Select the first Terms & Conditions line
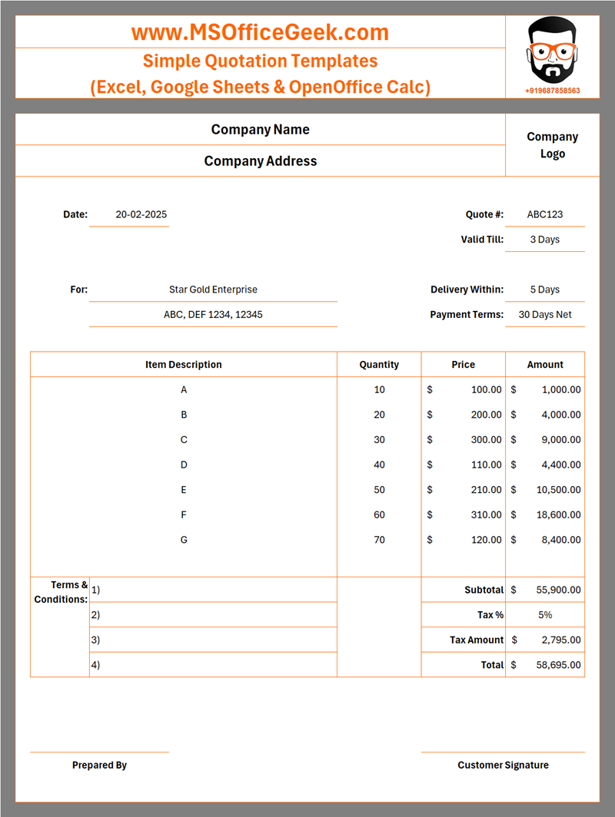Image resolution: width=615 pixels, height=817 pixels. pos(213,590)
